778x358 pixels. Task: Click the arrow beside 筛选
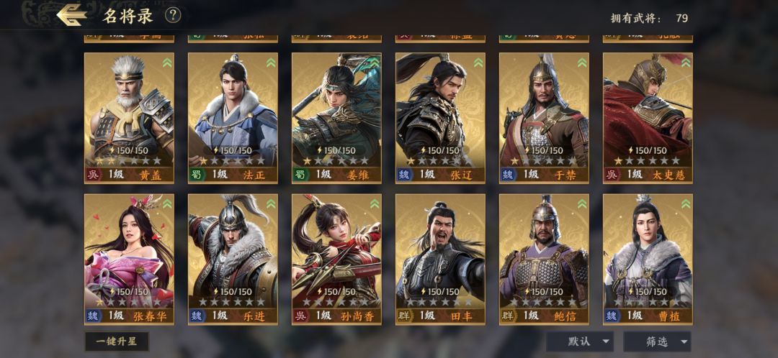point(684,341)
